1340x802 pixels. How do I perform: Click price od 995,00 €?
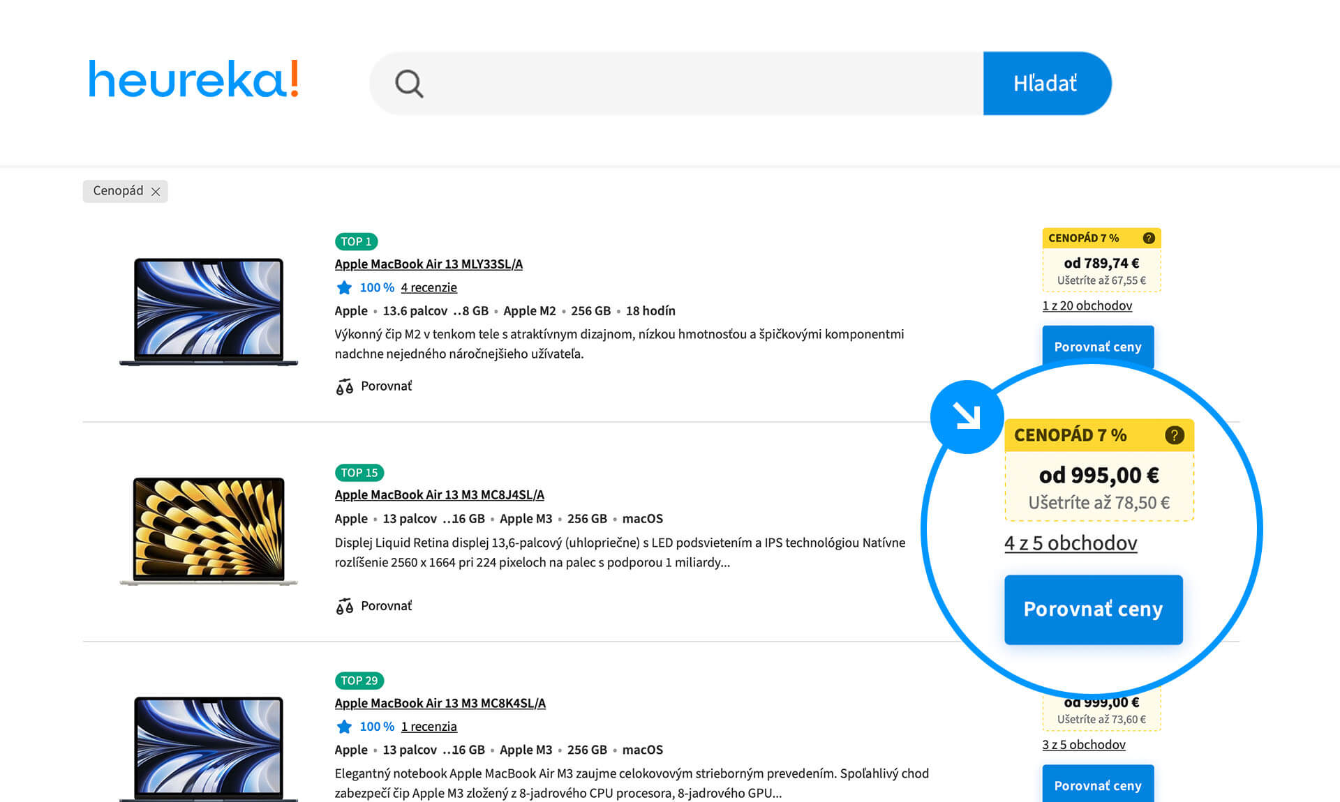1099,476
